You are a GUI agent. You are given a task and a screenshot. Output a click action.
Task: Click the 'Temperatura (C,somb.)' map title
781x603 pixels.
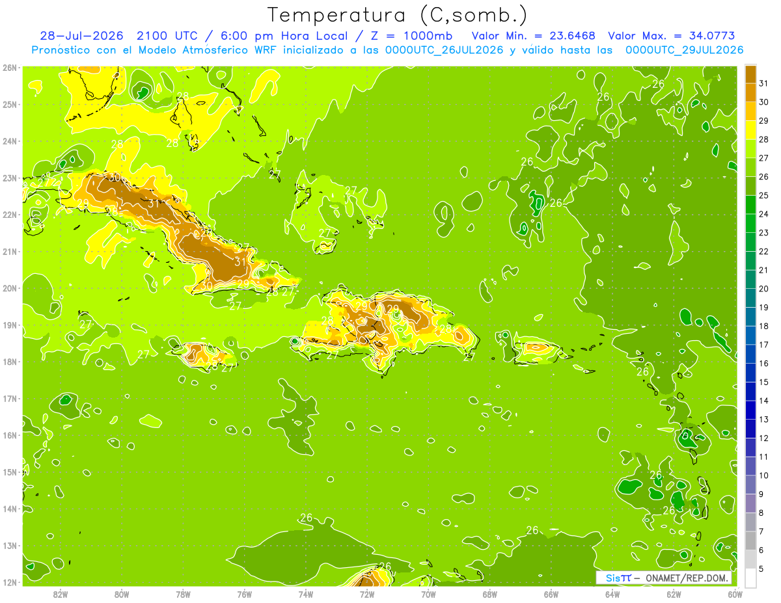[398, 14]
